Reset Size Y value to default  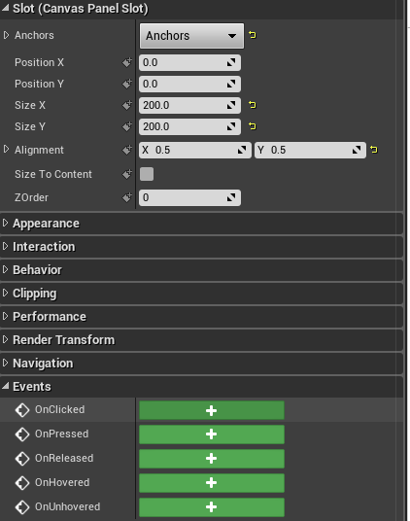click(253, 126)
